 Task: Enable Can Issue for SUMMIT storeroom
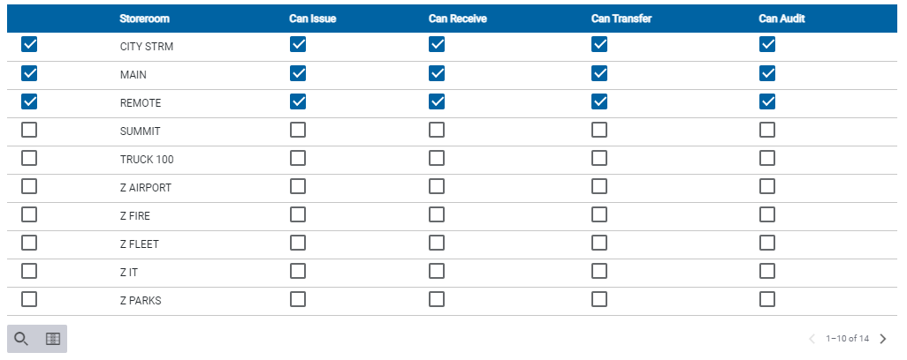298,130
